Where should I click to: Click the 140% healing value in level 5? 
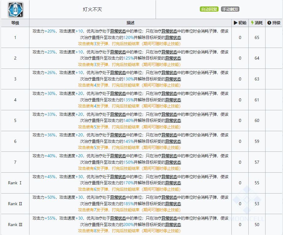click(128, 121)
